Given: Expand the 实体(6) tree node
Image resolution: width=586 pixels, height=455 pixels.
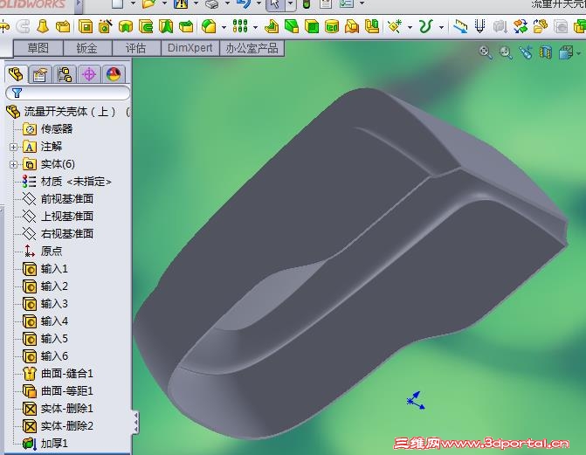Looking at the screenshot, I should click(13, 164).
